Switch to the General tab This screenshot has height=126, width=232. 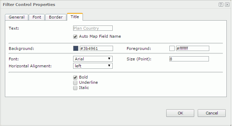tap(16, 17)
